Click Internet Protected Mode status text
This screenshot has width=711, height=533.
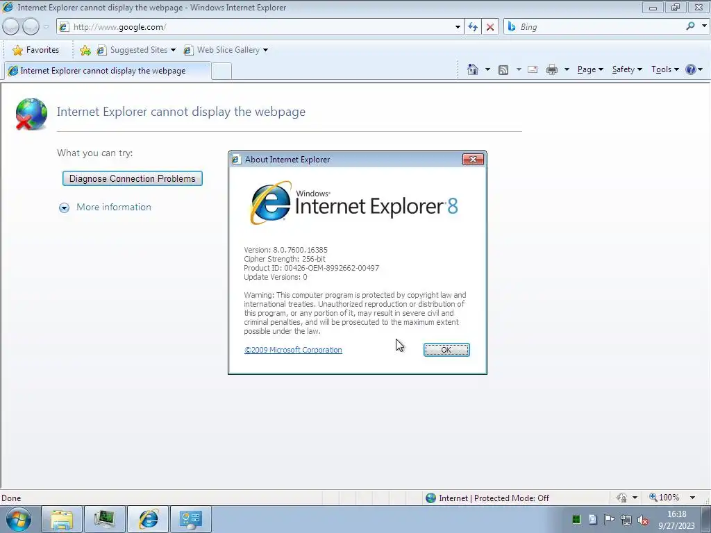point(494,498)
